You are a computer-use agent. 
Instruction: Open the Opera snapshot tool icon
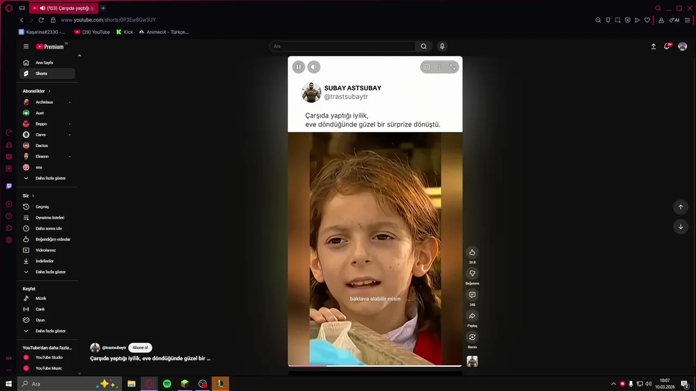pos(618,20)
